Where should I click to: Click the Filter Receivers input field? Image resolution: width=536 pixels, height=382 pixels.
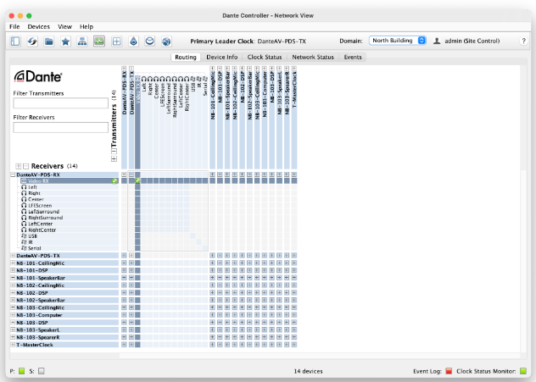coord(61,127)
